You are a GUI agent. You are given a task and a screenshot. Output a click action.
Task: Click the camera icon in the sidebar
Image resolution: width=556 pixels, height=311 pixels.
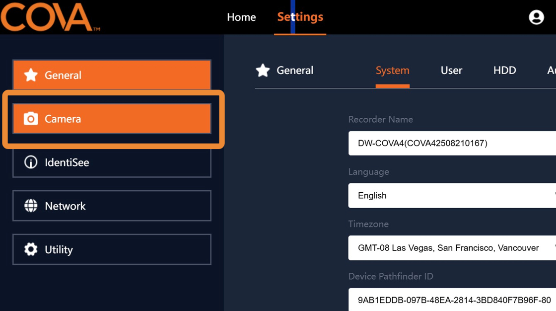point(31,119)
